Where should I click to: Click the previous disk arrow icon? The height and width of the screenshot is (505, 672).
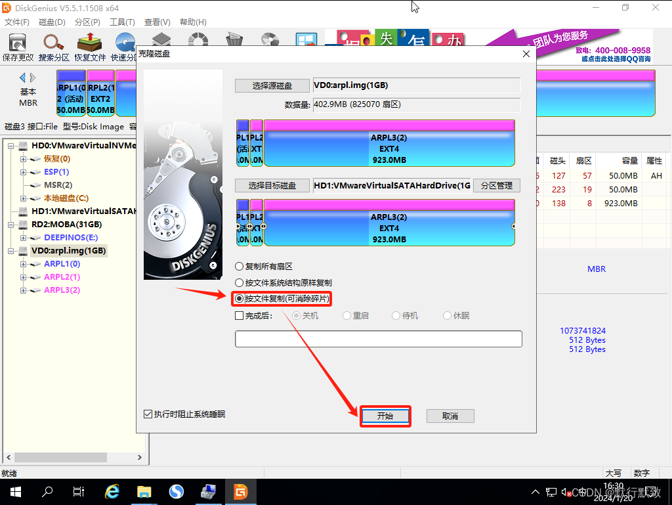pos(23,77)
